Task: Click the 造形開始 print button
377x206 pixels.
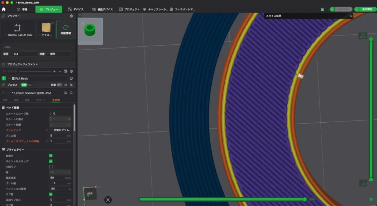Action: coord(368,9)
